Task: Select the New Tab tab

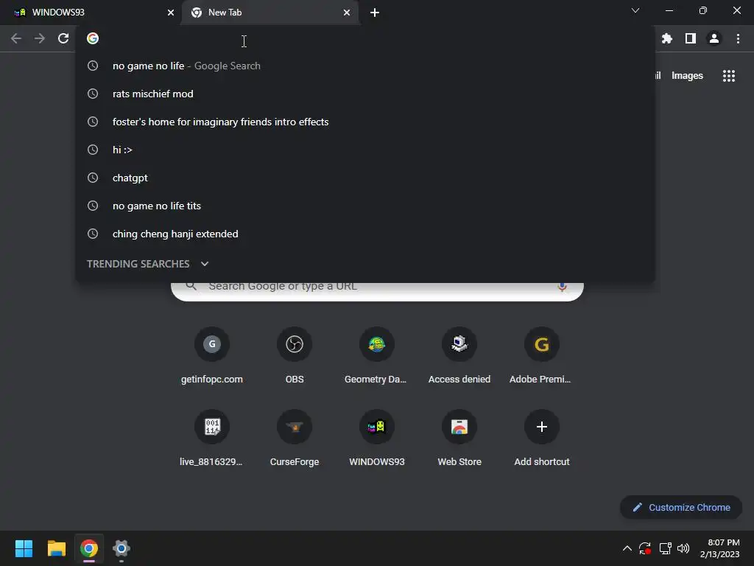Action: tap(269, 13)
